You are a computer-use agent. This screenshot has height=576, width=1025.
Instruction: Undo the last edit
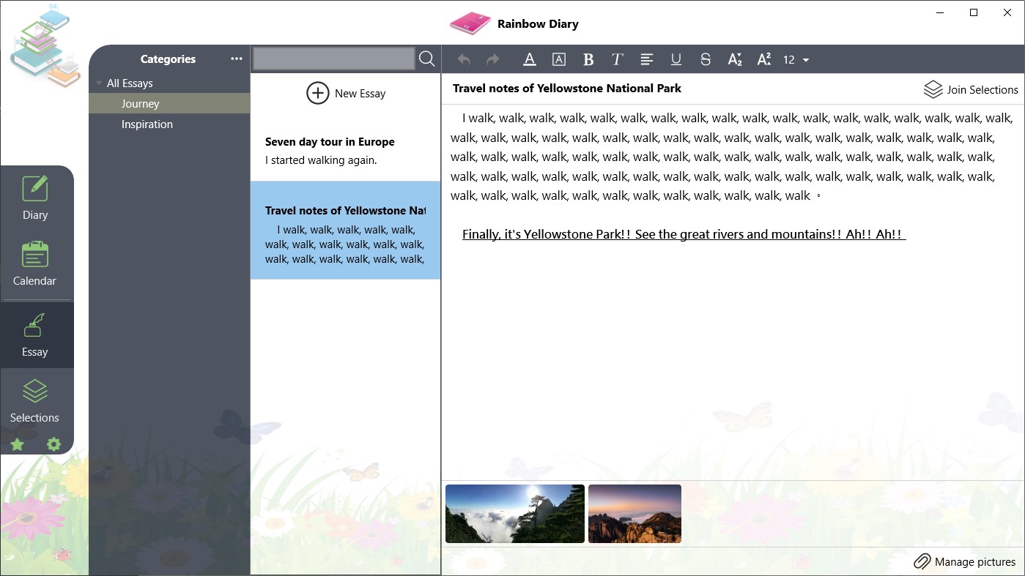click(x=463, y=59)
